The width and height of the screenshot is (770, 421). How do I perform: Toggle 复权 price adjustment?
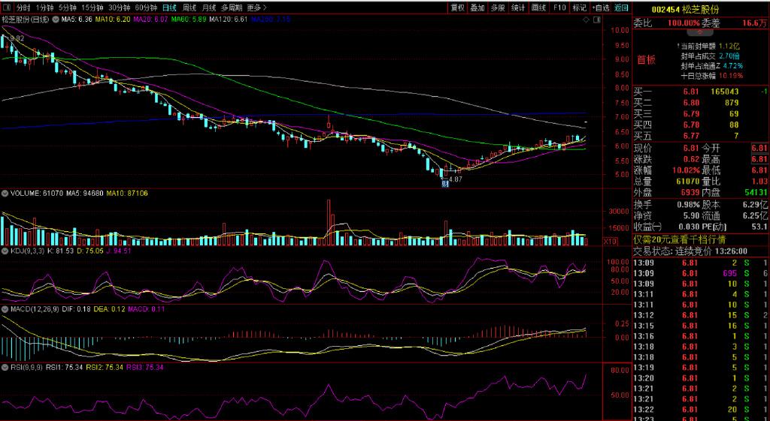[x=457, y=8]
